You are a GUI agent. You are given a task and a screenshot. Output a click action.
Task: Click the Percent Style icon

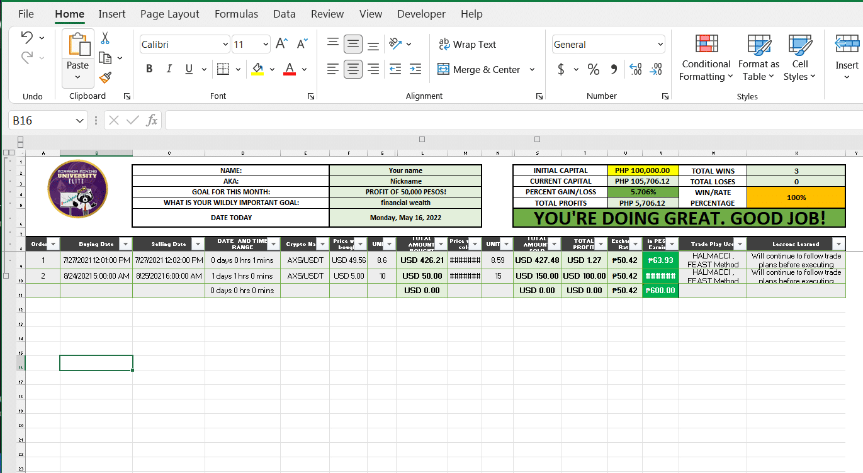click(593, 70)
